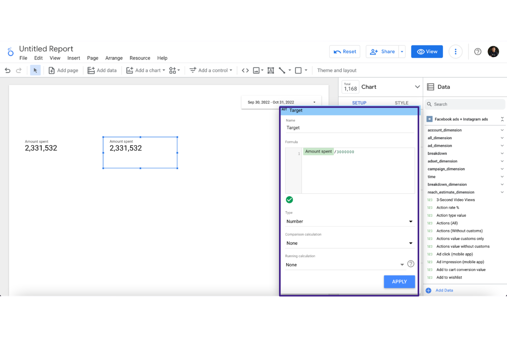Click the embed code icon
The width and height of the screenshot is (507, 338).
245,70
